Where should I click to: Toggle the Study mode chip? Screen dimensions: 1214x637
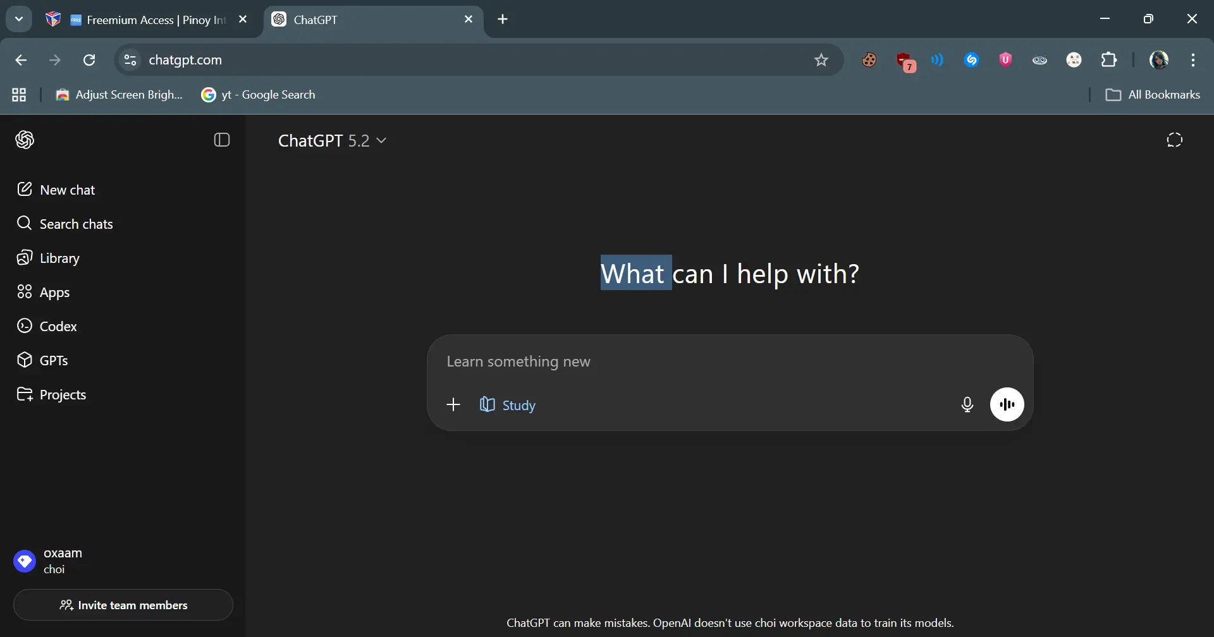point(507,404)
